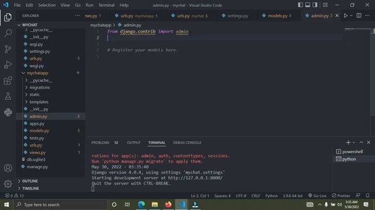The height and width of the screenshot is (210, 375).
Task: Click Prettier status bar item
Action: 341,195
